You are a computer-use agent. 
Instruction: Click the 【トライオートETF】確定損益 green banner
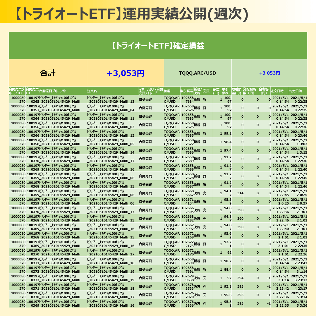pyautogui.click(x=158, y=46)
